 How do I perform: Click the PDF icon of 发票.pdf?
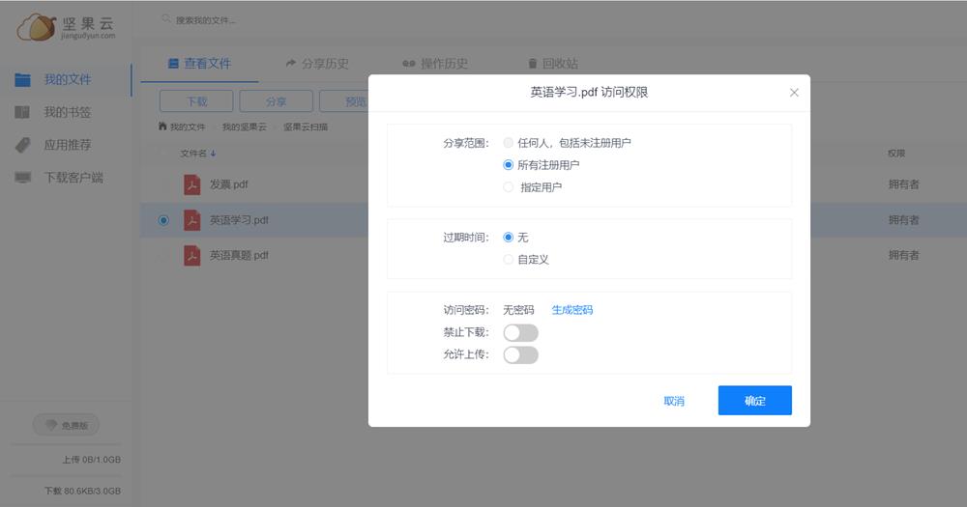(191, 184)
